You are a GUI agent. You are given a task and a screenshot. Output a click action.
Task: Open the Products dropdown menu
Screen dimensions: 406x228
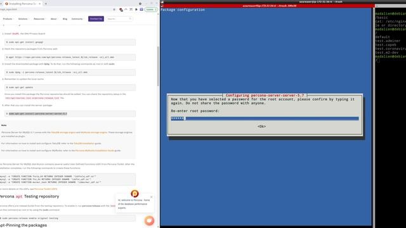8,19
